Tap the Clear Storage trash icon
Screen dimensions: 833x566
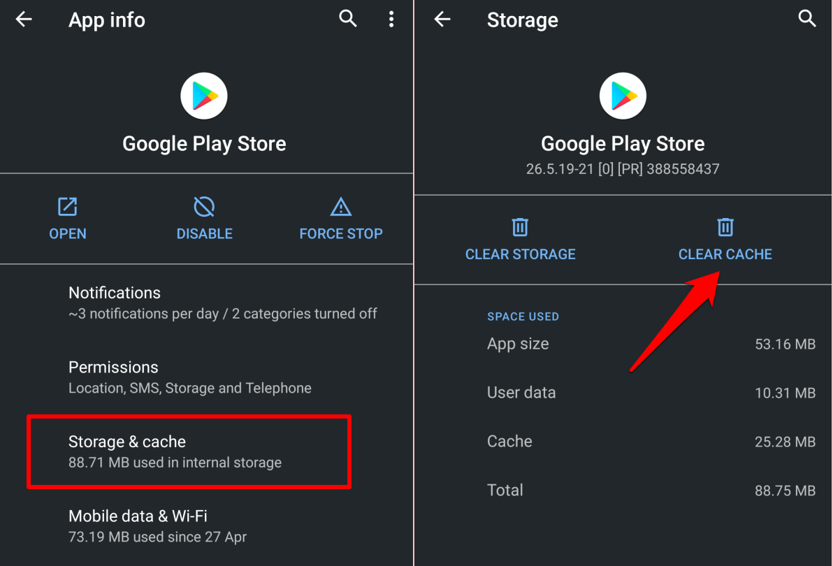tap(520, 226)
